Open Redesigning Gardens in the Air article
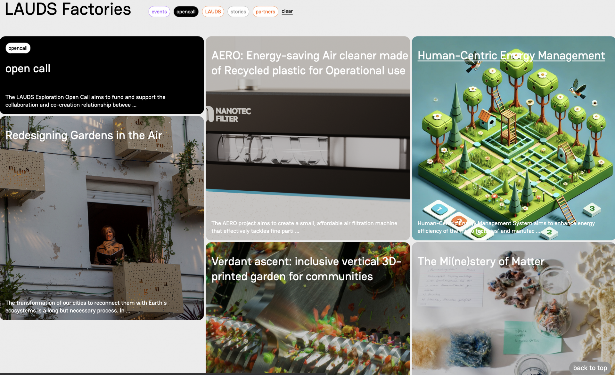The image size is (615, 375). click(x=84, y=135)
